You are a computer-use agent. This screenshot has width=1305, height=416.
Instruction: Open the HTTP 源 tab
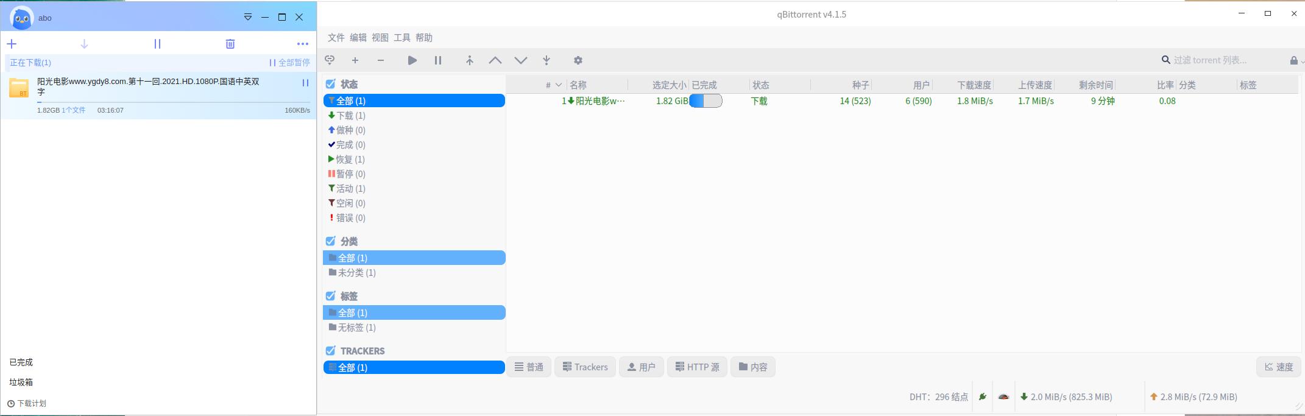pos(698,367)
